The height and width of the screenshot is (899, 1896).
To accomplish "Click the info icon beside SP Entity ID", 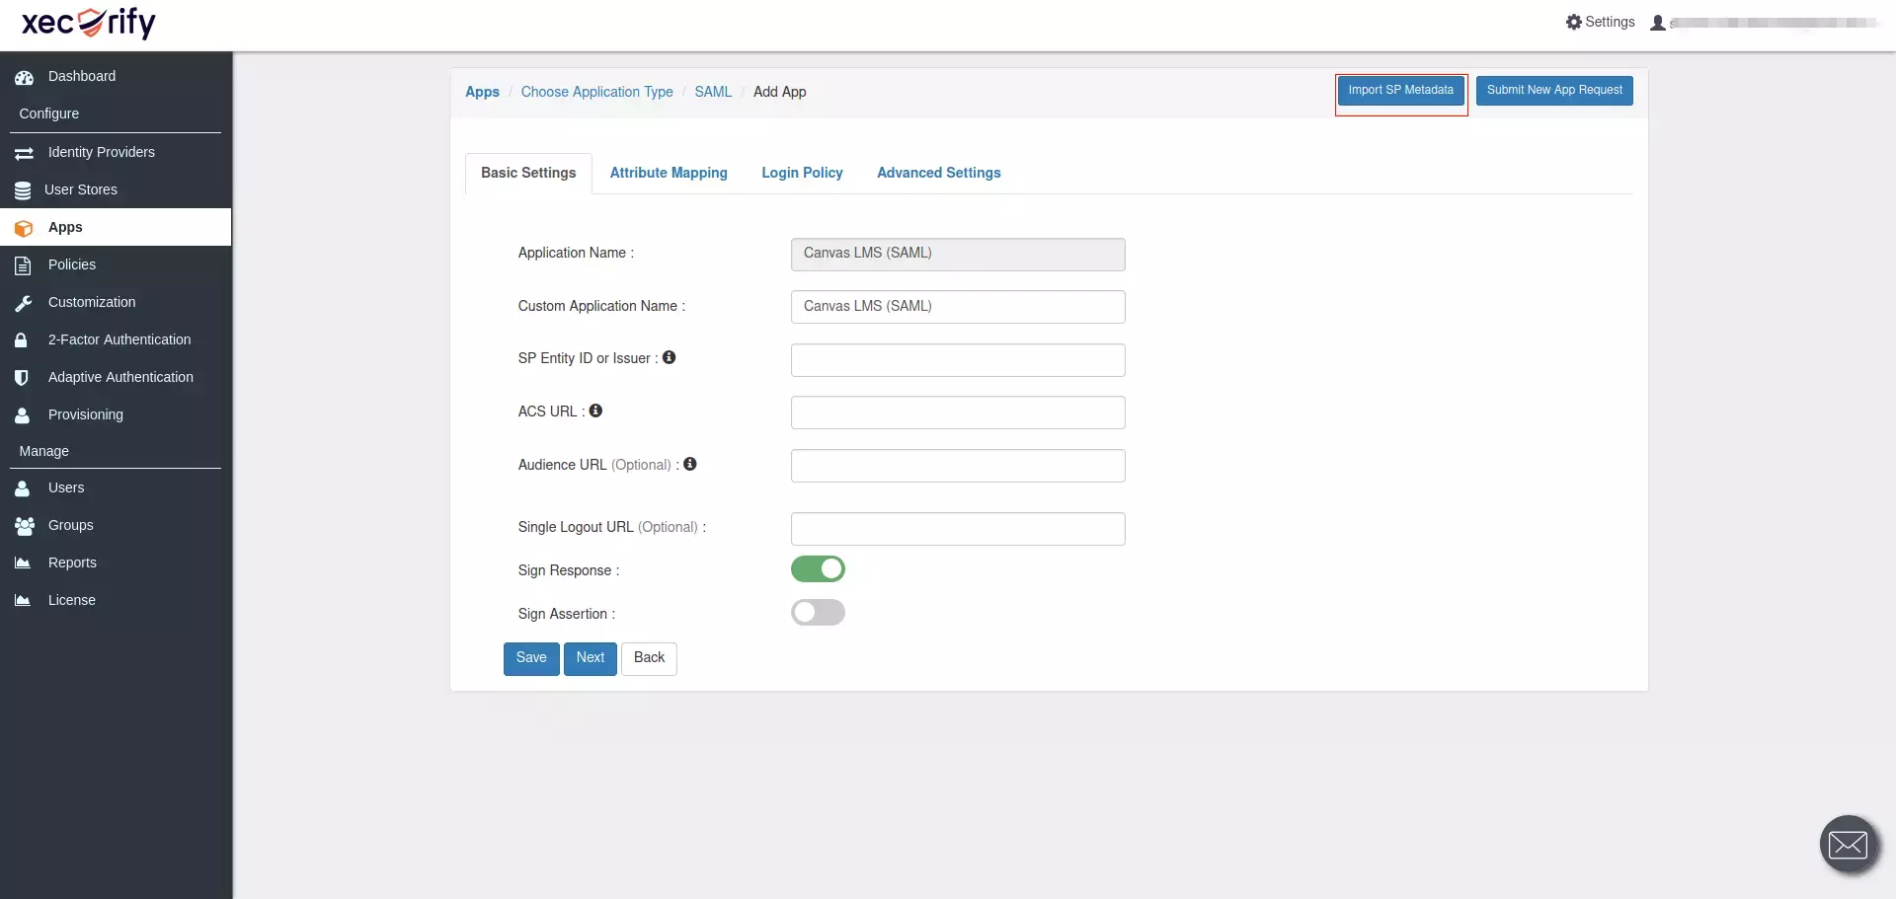I will tap(669, 357).
